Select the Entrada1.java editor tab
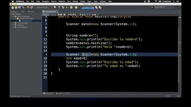This screenshot has height=107, width=191. 50,11
